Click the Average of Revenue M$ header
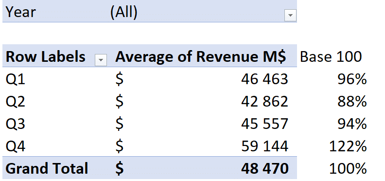This screenshot has width=385, height=181. pos(201,57)
